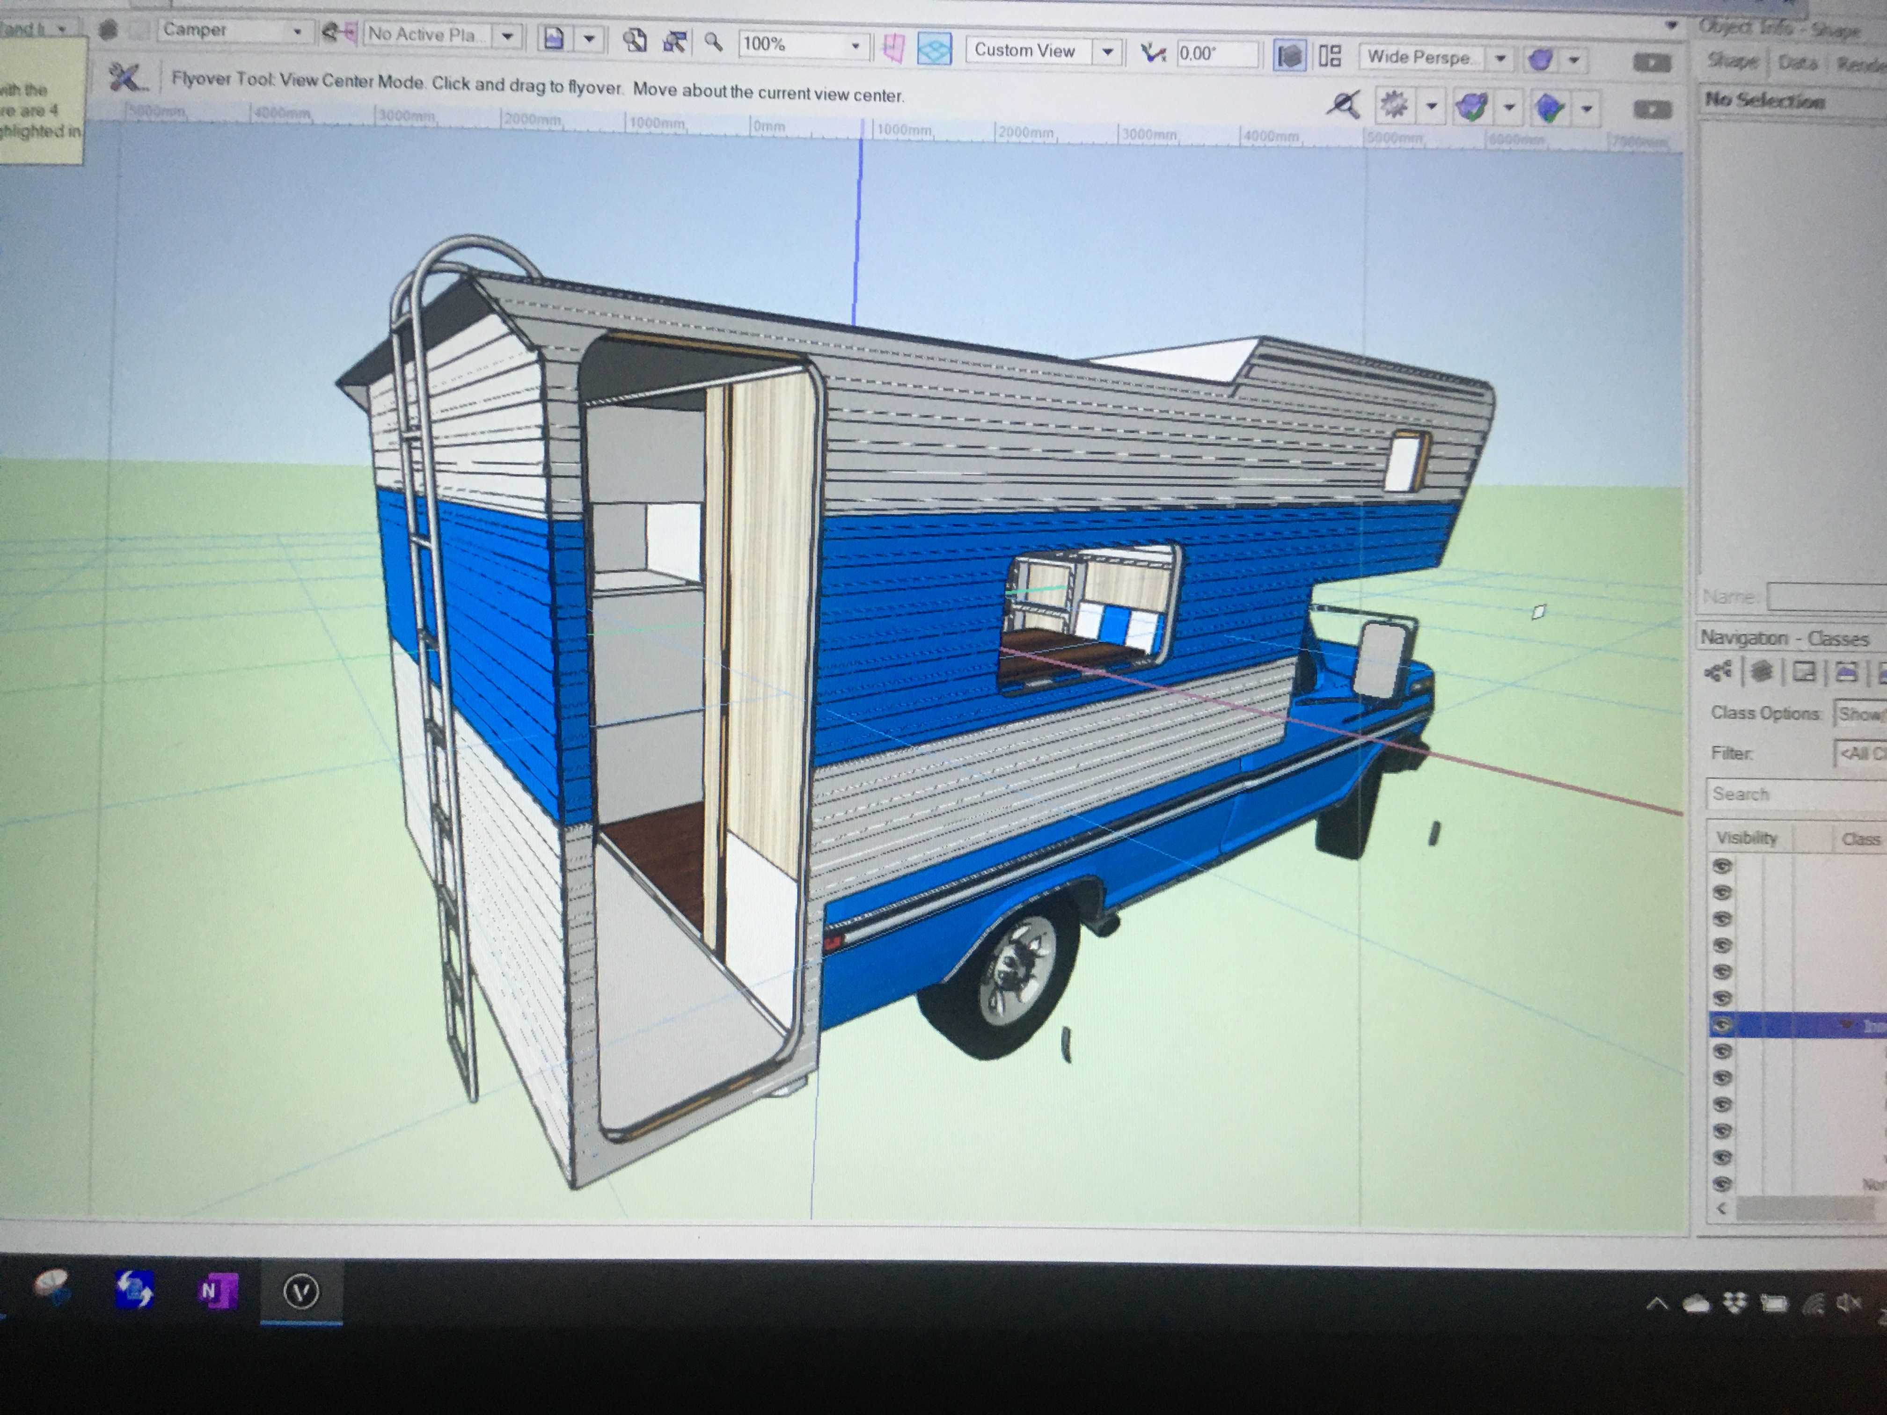Toggle visibility eye of the last class row
The width and height of the screenshot is (1887, 1415).
(x=1722, y=1184)
